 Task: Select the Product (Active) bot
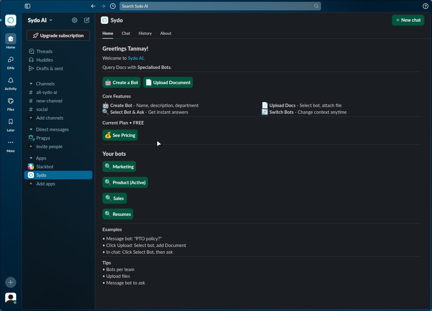[x=125, y=182]
